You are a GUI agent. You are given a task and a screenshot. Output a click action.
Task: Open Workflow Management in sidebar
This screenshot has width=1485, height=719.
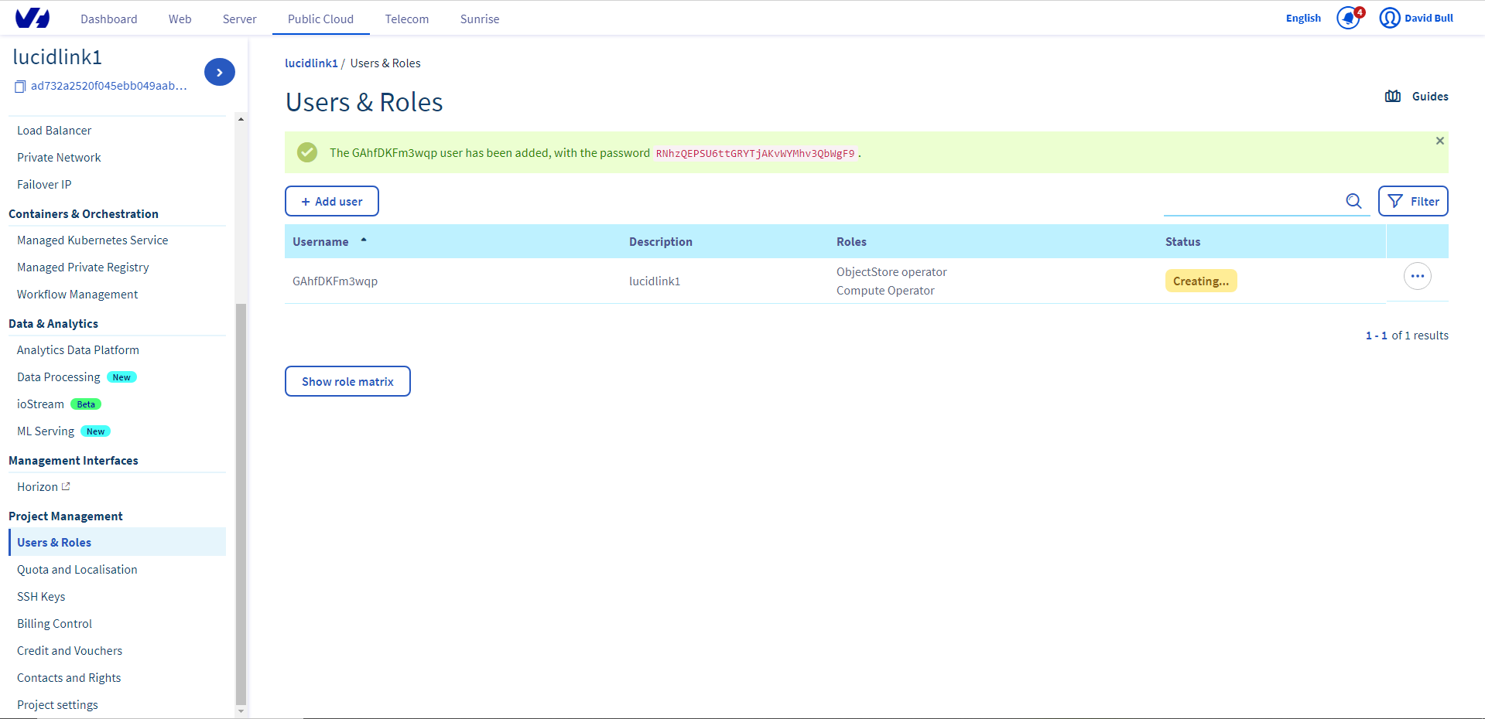[77, 295]
